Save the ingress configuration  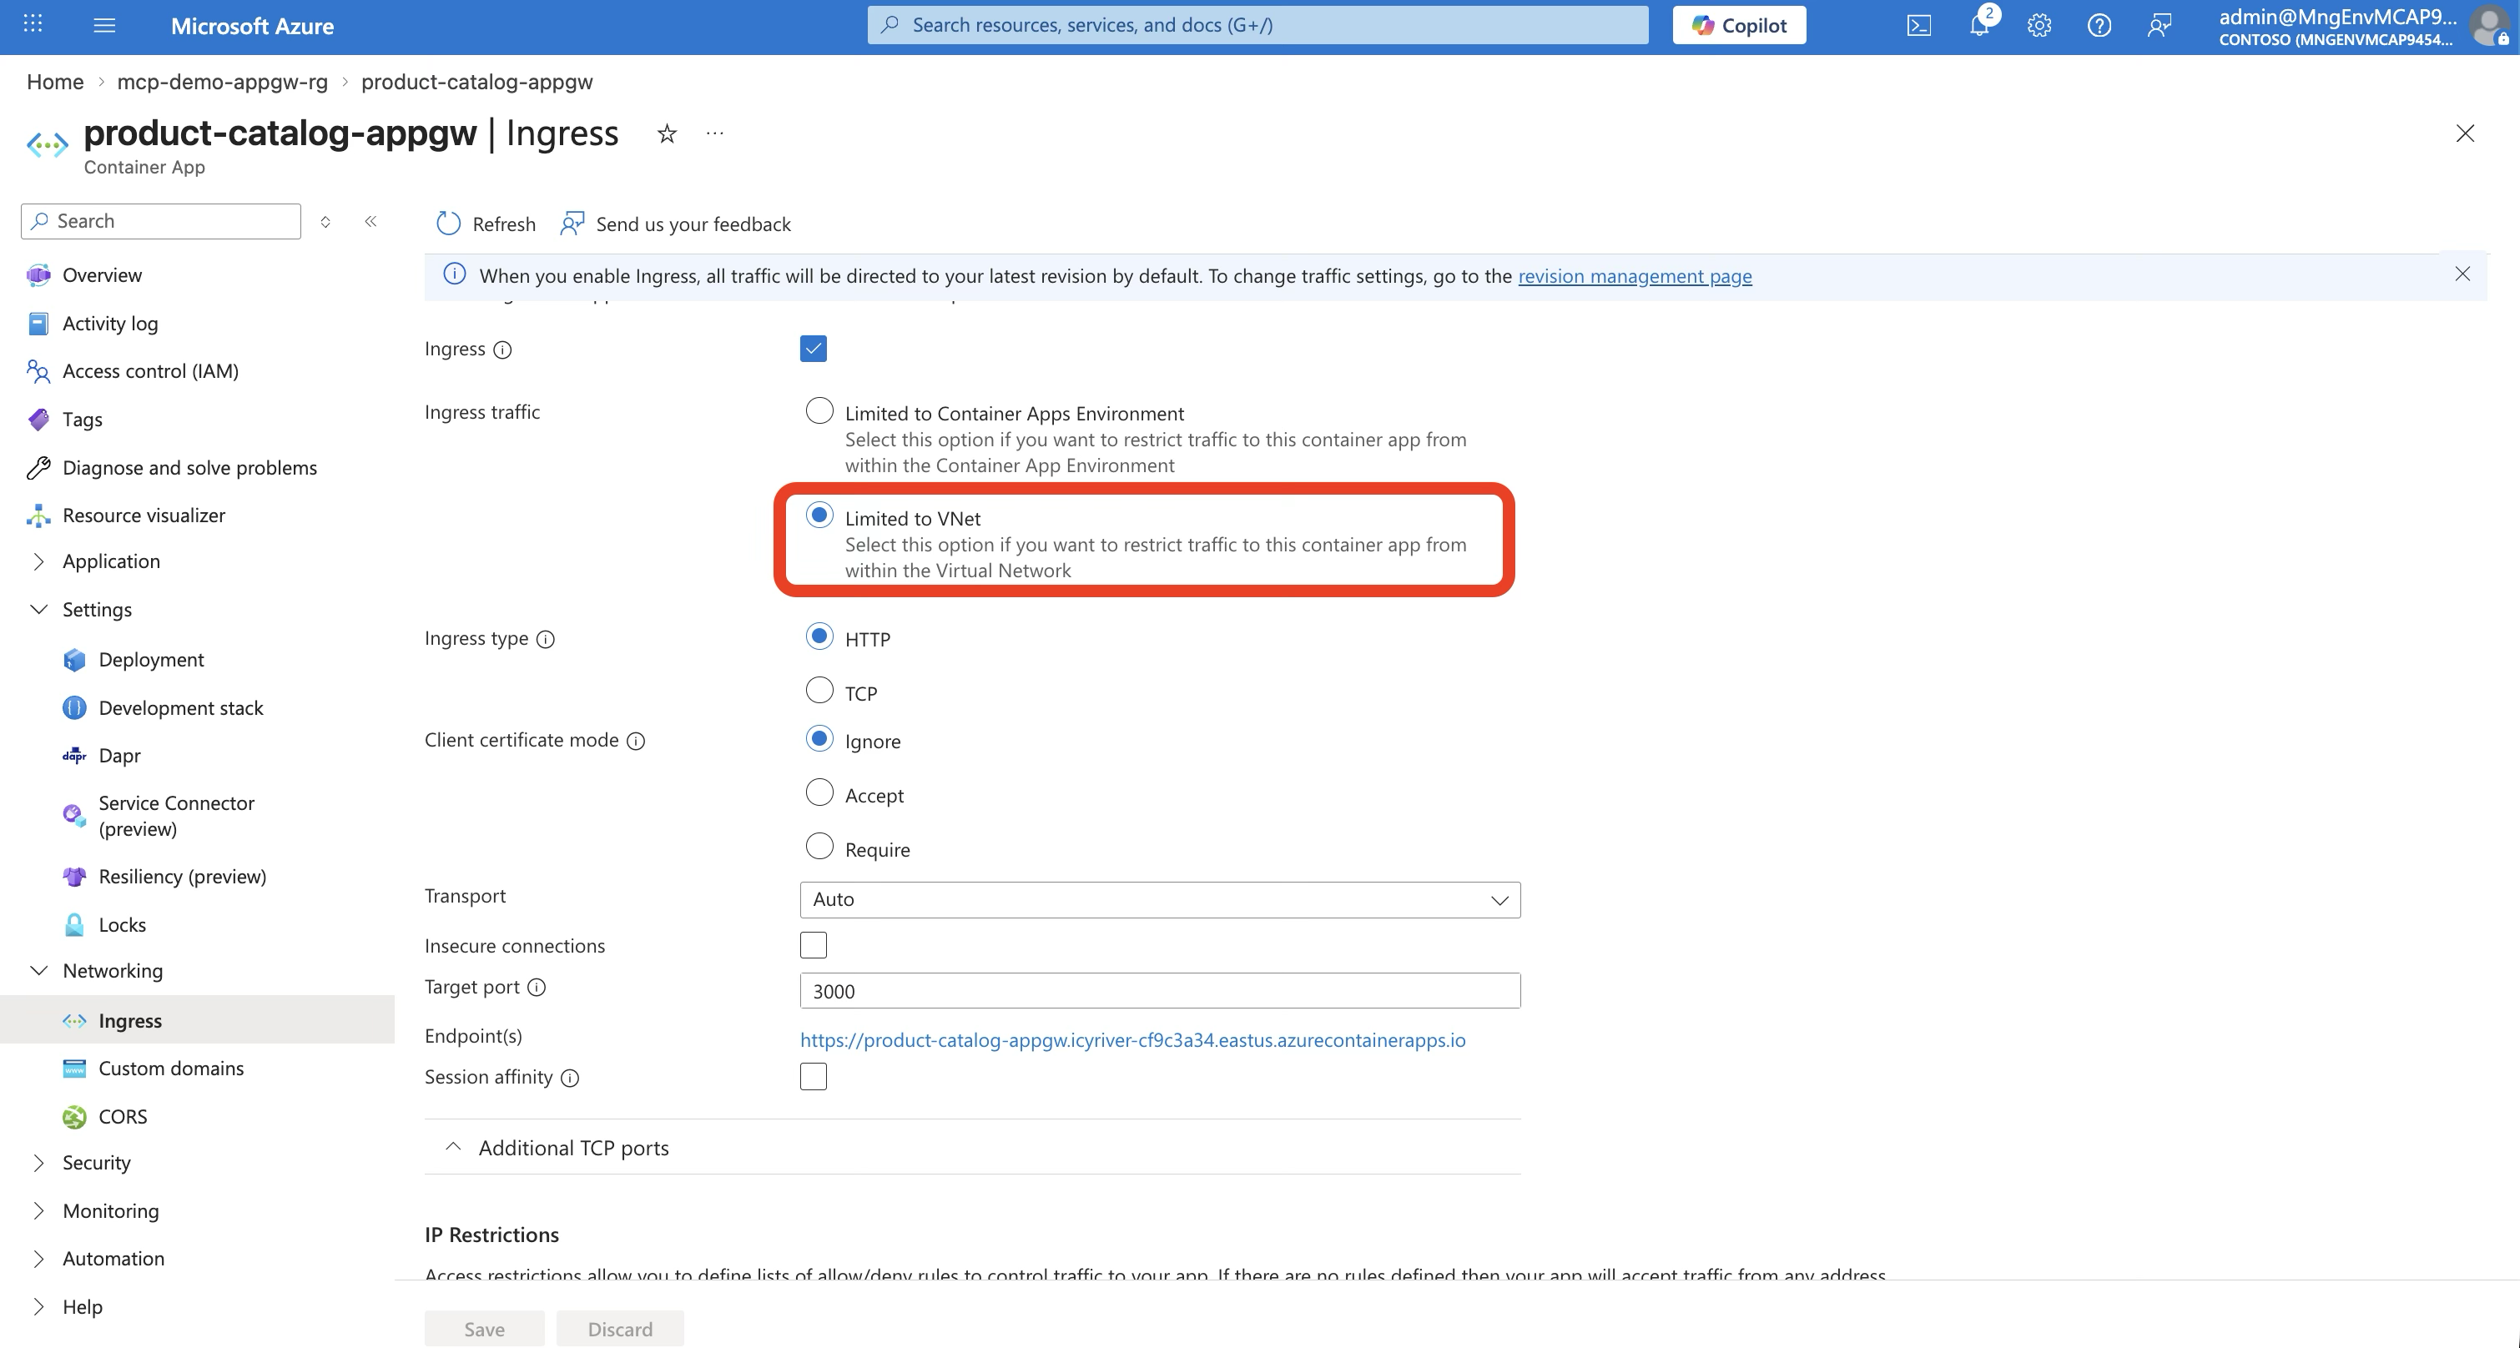pyautogui.click(x=483, y=1329)
